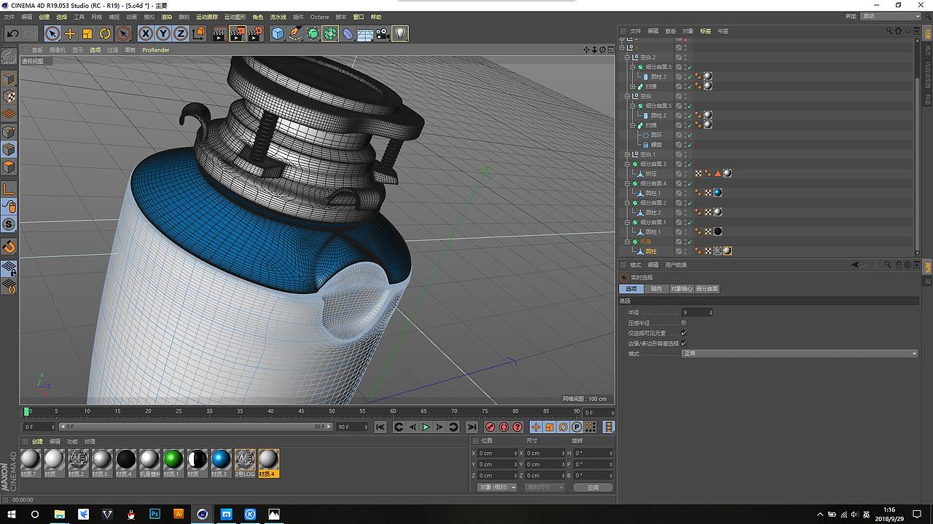Toggle 机身 enabled checkmark
The width and height of the screenshot is (933, 524).
point(689,242)
